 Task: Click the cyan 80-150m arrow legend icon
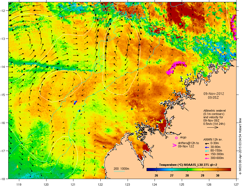coord(207,151)
